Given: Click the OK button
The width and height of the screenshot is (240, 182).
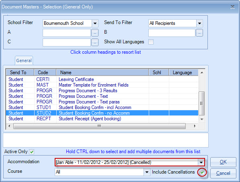Looking at the screenshot, I should (223, 162).
